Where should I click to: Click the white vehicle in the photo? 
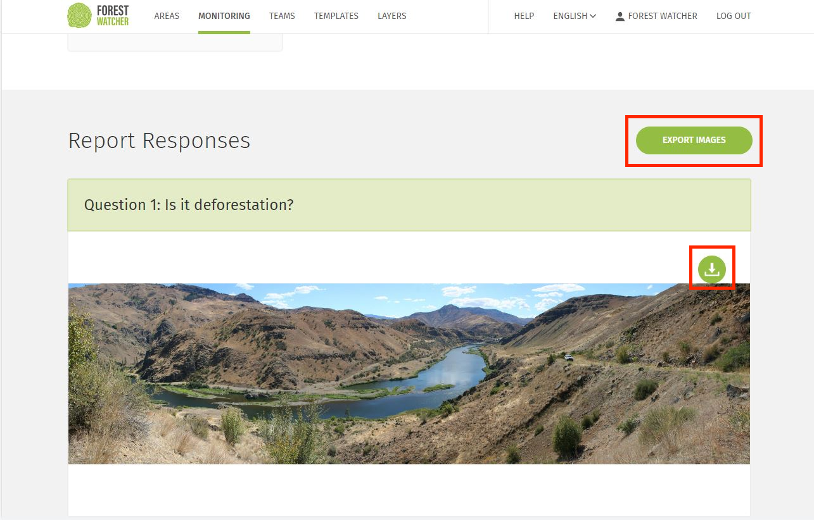(x=569, y=357)
